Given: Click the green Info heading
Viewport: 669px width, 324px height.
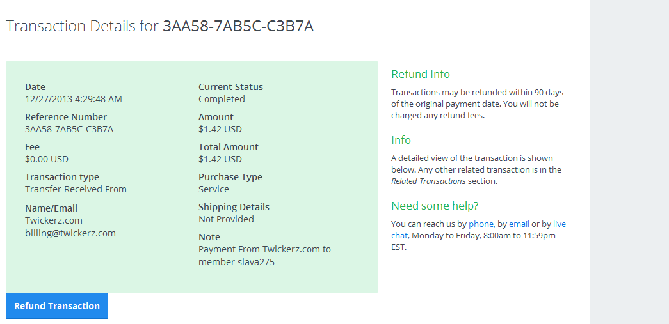Looking at the screenshot, I should (x=401, y=140).
